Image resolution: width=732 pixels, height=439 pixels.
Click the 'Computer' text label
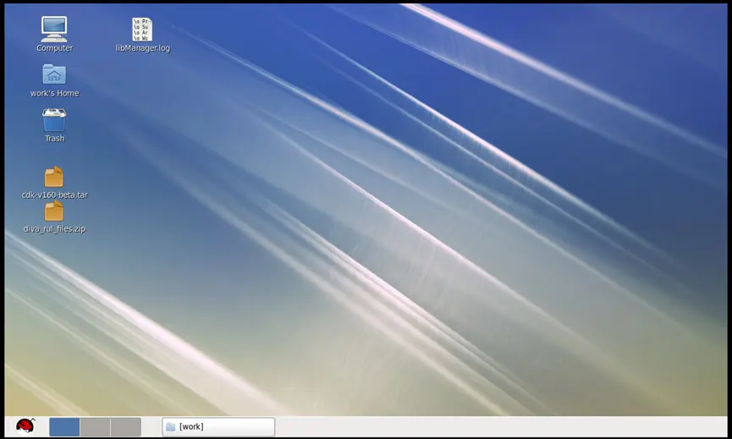pyautogui.click(x=55, y=48)
